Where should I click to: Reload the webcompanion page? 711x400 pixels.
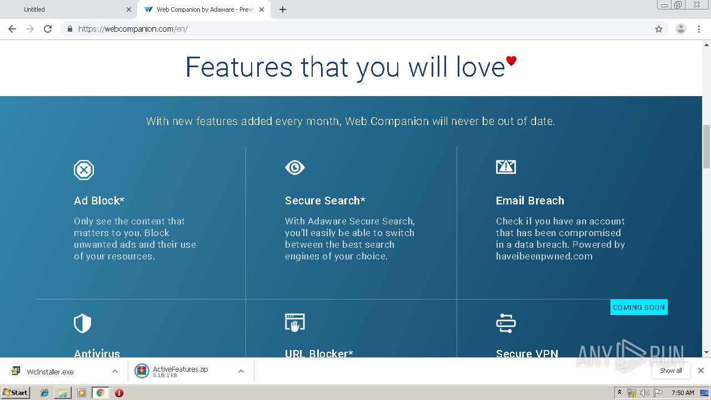48,29
